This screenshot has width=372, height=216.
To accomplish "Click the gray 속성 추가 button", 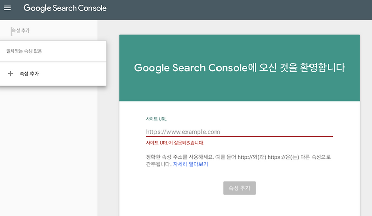I will point(239,188).
